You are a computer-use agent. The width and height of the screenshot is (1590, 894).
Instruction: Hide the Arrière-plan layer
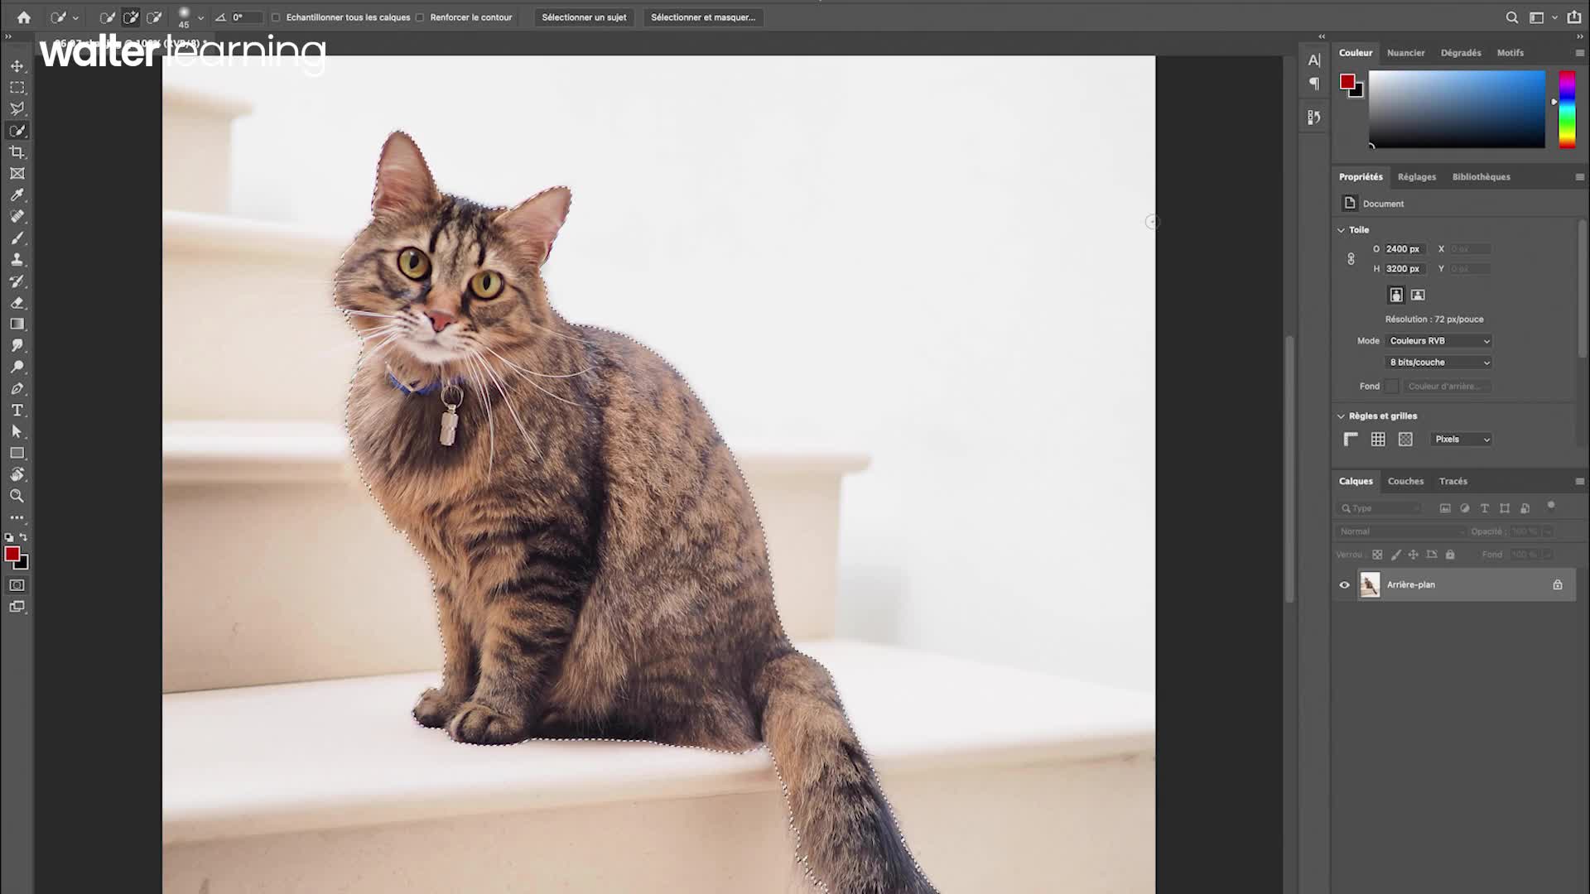point(1344,585)
